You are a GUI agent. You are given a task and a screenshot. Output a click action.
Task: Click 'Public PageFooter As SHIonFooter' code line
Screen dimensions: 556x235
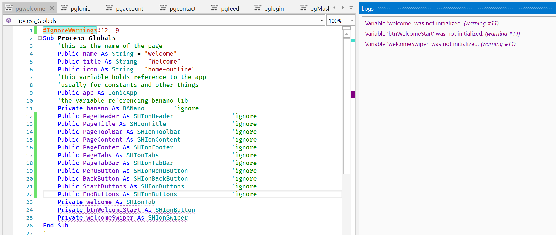coord(115,147)
